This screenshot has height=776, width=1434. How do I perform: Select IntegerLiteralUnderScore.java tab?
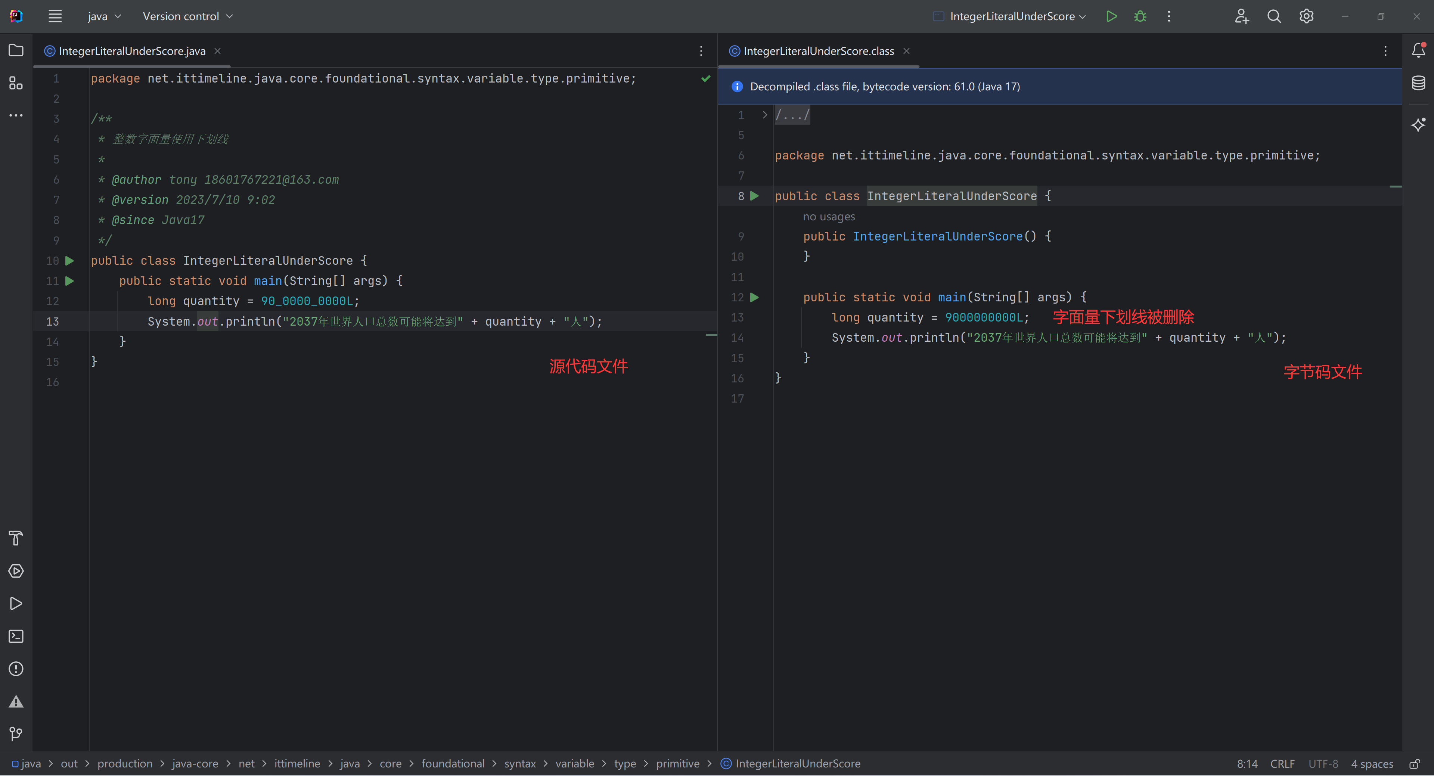132,51
